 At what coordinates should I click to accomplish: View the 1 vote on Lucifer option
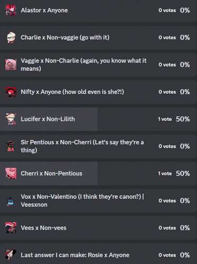pos(165,119)
